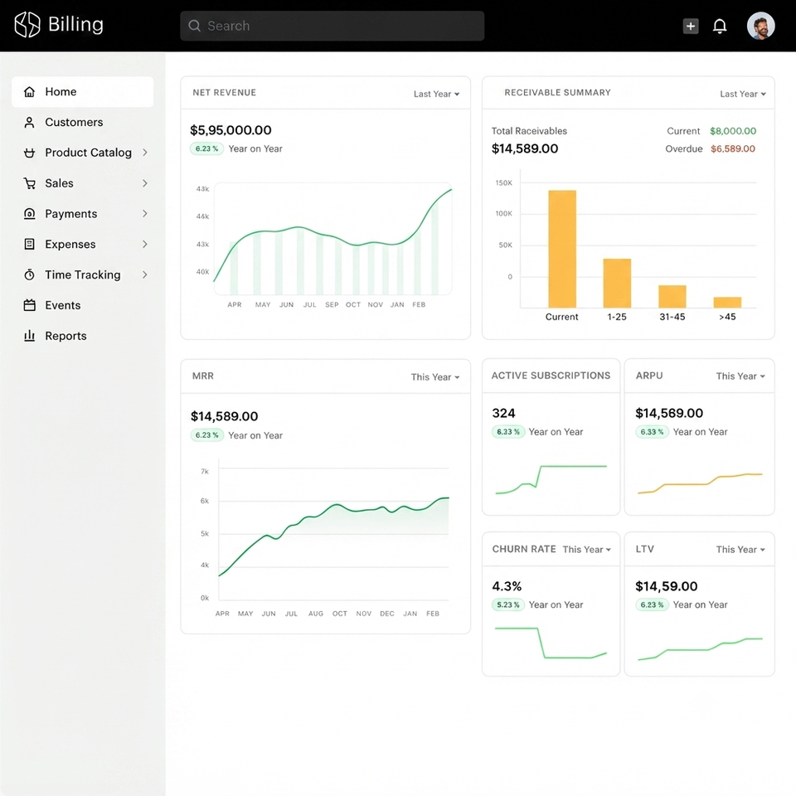Screen dimensions: 796x796
Task: Click the plus add button
Action: [x=691, y=26]
